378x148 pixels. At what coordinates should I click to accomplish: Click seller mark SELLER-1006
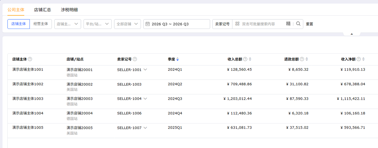click(x=129, y=113)
